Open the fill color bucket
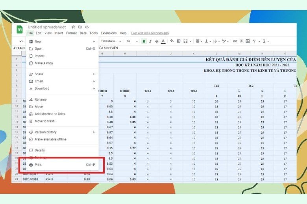 coord(172,41)
